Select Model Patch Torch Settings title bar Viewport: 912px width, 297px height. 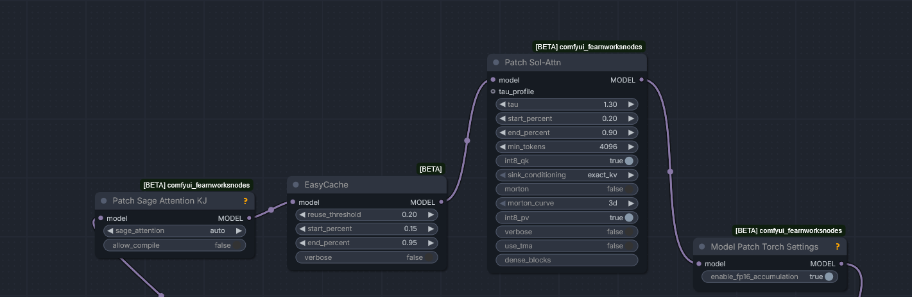click(x=770, y=246)
